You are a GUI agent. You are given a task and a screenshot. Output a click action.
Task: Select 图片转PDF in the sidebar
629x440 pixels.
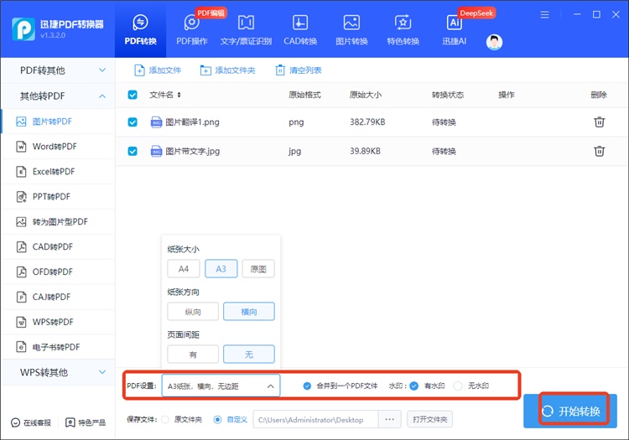58,122
